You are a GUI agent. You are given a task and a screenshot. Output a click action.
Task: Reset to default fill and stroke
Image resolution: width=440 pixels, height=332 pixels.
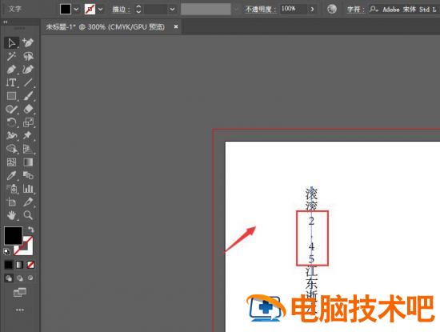pos(6,251)
